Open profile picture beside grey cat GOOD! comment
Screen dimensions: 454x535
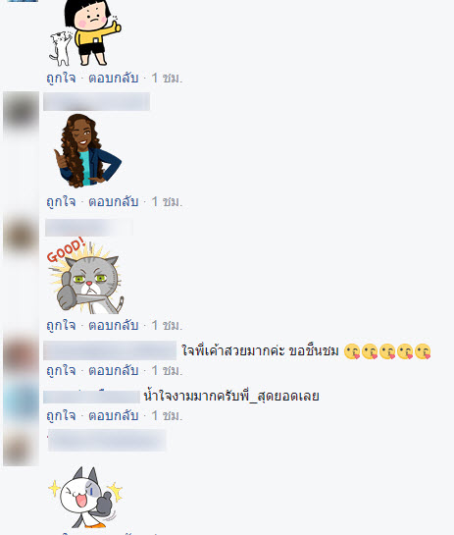21,235
